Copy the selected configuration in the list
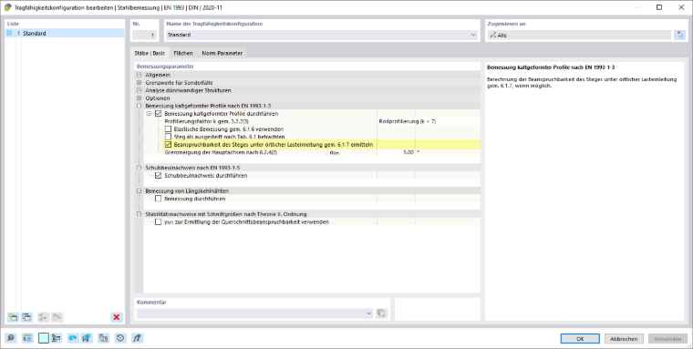Image resolution: width=693 pixels, height=349 pixels. click(x=27, y=317)
